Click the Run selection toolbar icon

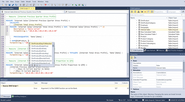pos(76,5)
